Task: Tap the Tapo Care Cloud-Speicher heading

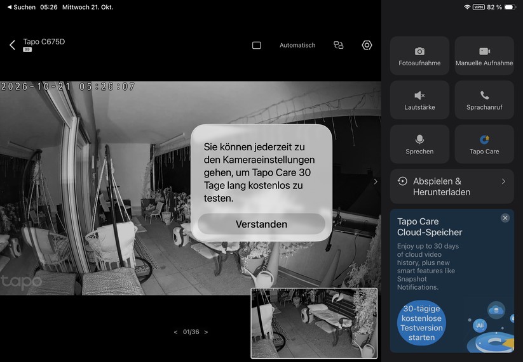Action: pyautogui.click(x=430, y=227)
